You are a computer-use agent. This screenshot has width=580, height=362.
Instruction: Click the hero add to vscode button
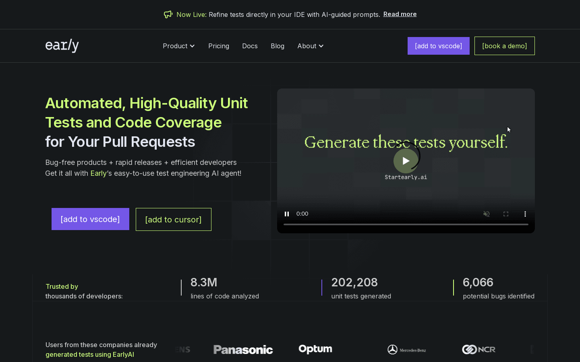coord(90,219)
